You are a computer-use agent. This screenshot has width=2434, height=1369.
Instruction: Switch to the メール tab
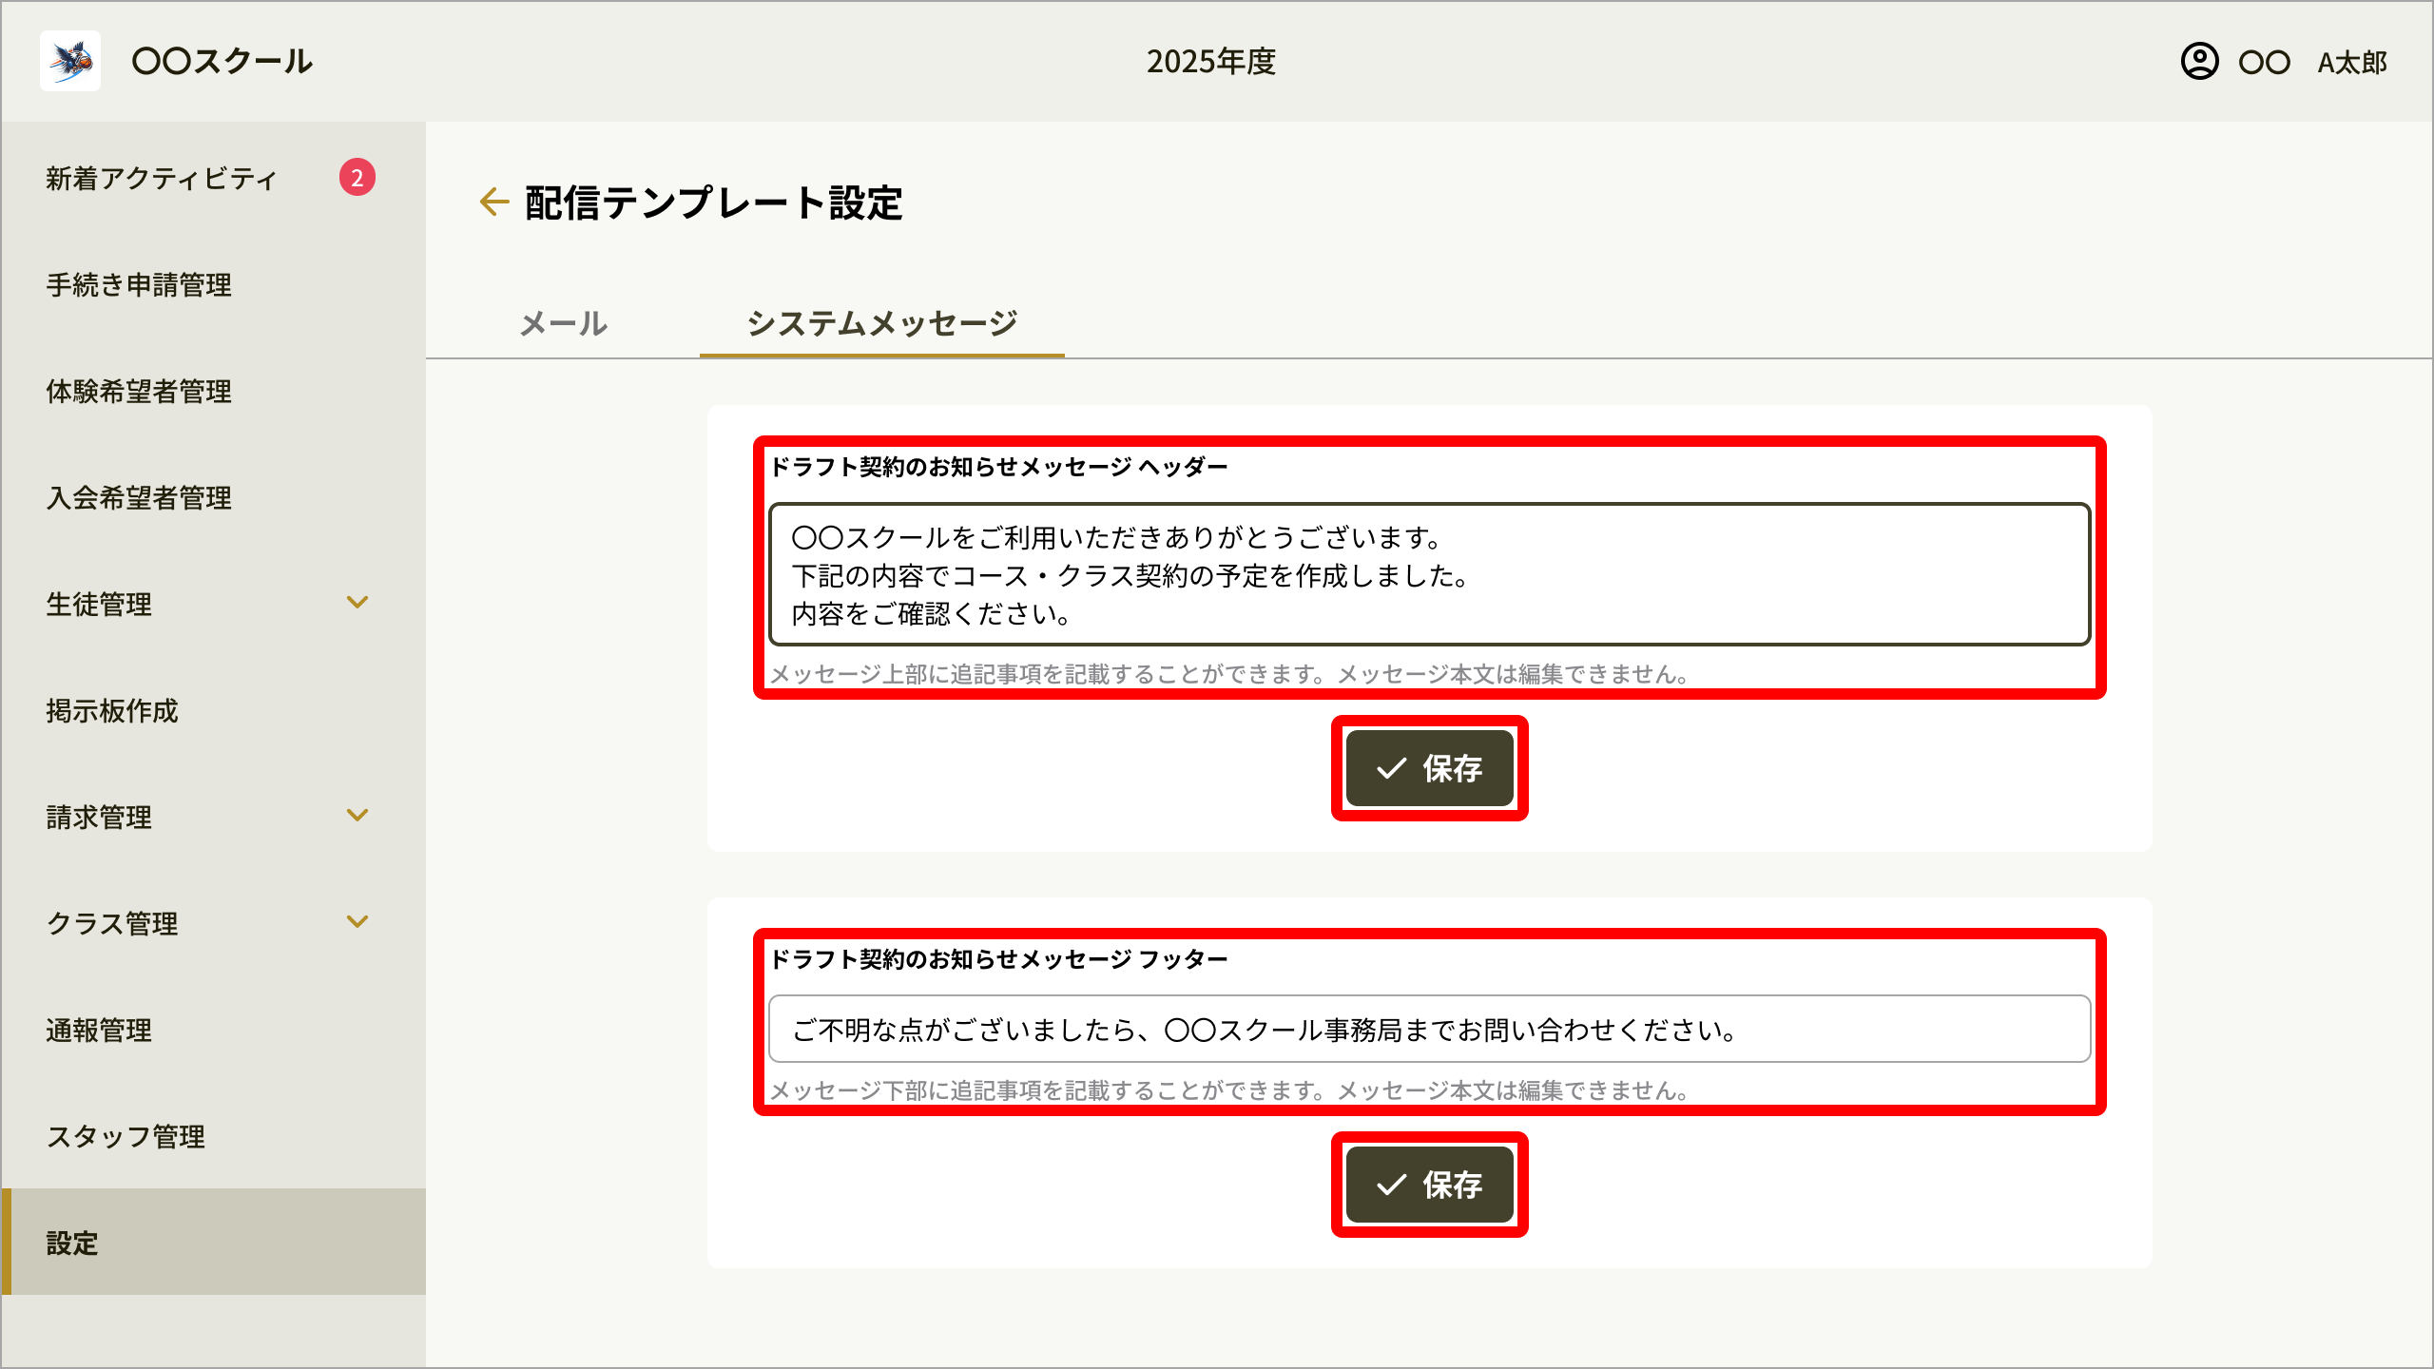tap(564, 323)
